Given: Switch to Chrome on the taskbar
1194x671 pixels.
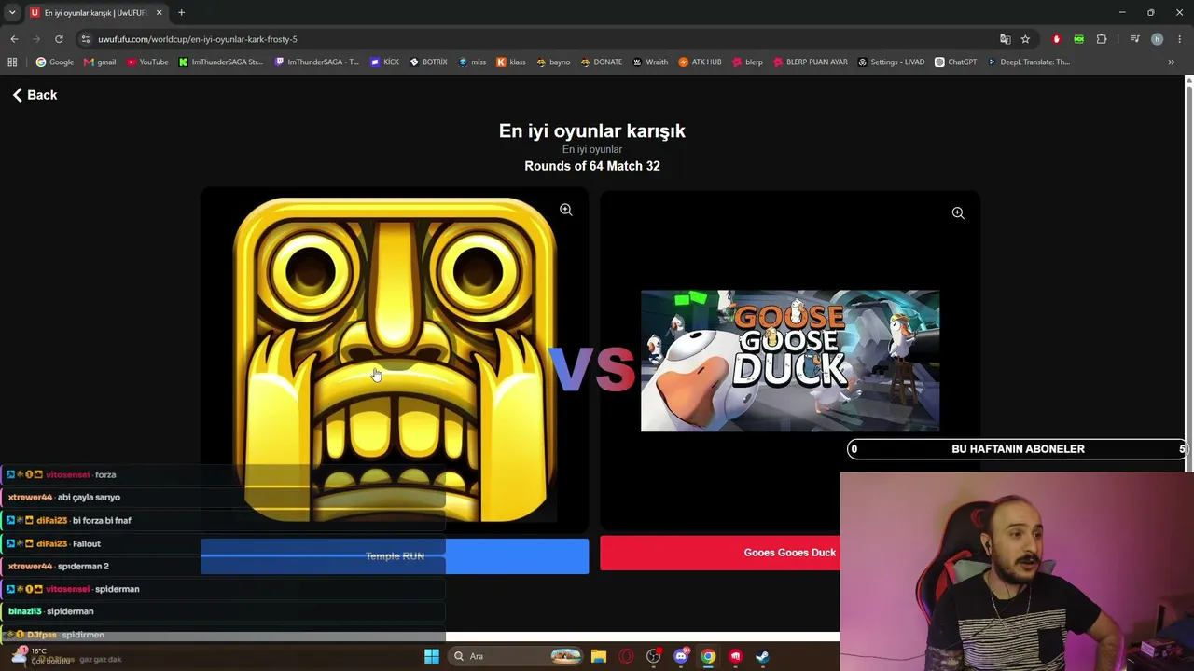Looking at the screenshot, I should tap(708, 656).
